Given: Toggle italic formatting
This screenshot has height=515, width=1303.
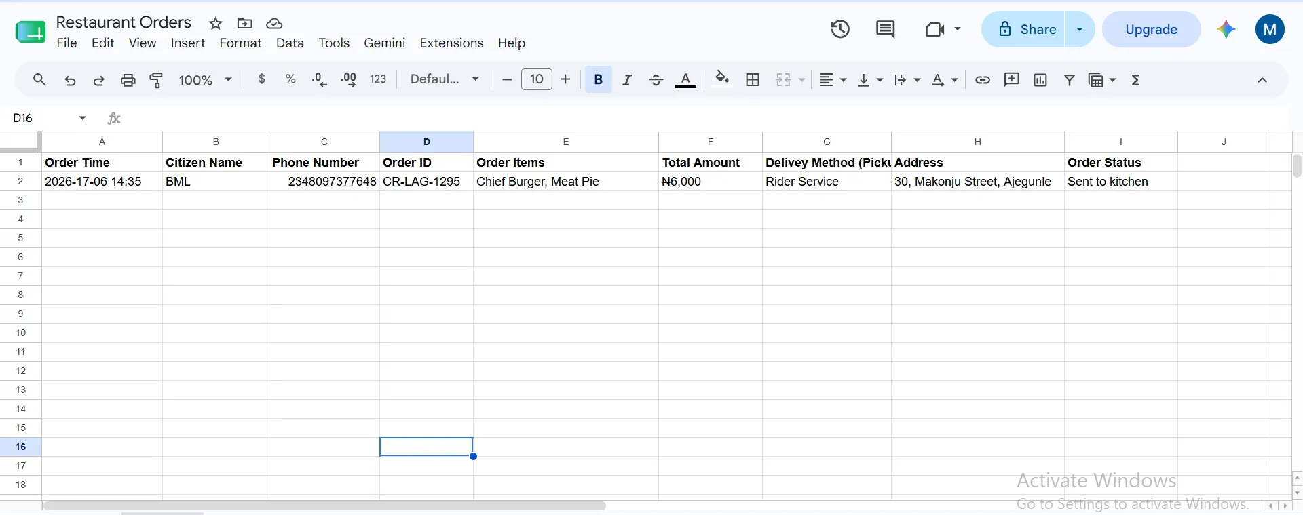Looking at the screenshot, I should click(627, 80).
